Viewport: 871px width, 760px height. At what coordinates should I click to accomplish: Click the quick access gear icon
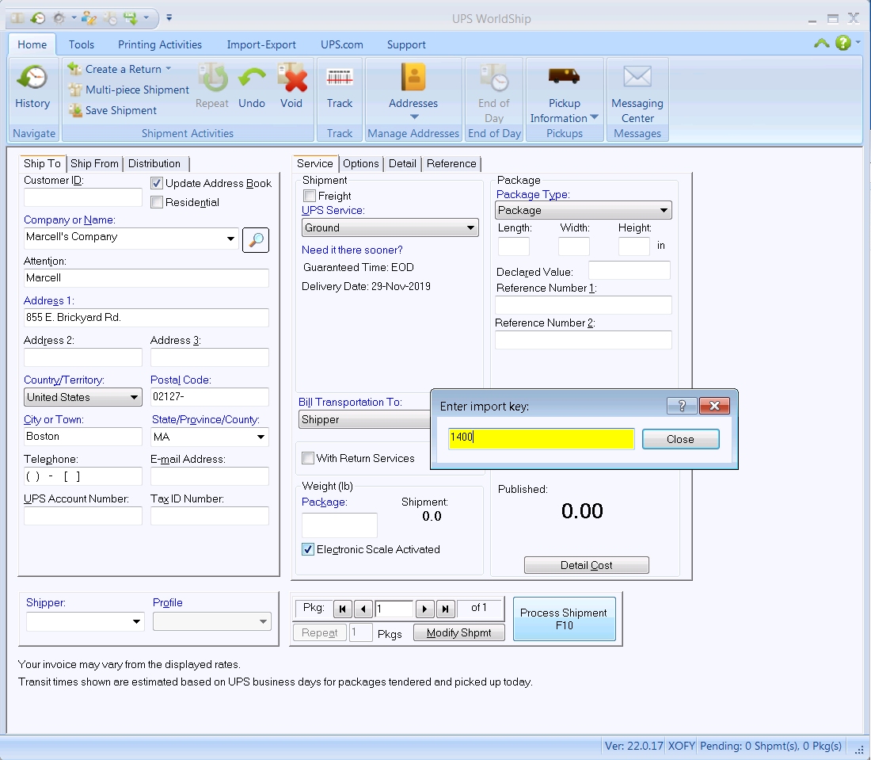click(x=59, y=18)
